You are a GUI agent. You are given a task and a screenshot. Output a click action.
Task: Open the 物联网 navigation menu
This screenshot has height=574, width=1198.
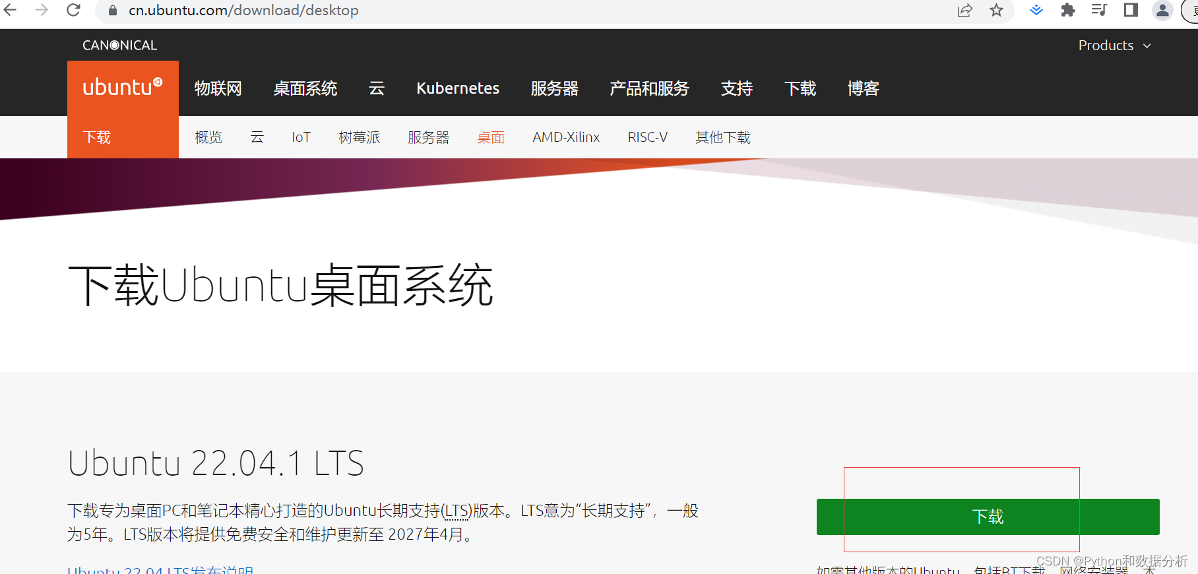pos(218,88)
